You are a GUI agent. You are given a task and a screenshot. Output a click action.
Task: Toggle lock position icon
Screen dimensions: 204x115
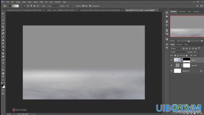point(181,56)
